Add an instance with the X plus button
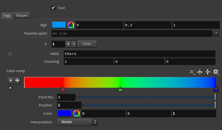The width and height of the screenshot is (222, 130). click(x=68, y=44)
